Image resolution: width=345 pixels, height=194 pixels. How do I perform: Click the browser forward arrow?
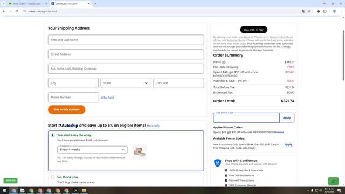tap(10, 11)
